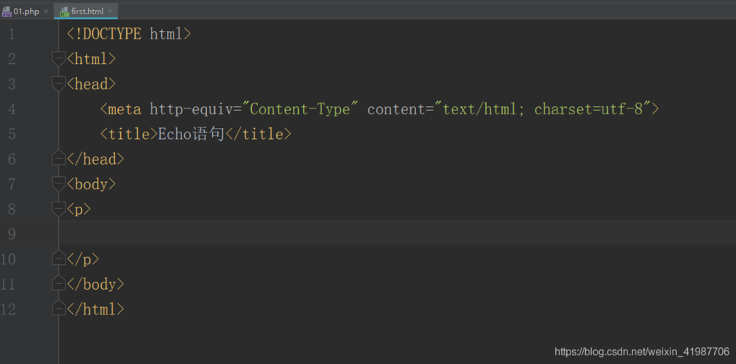Click the PHP file icon on 01.php tab

6,11
